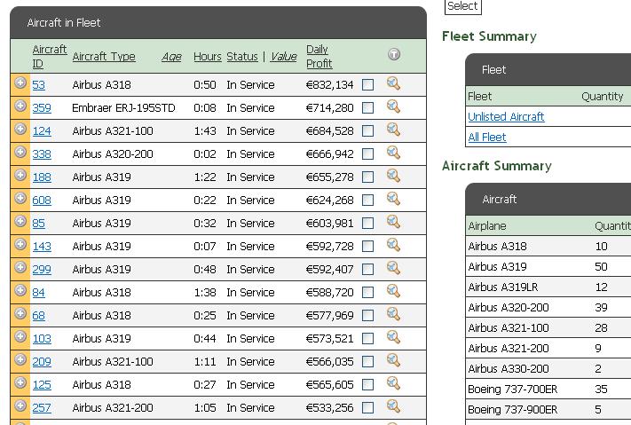This screenshot has height=425, width=631.
Task: Open magnifier details for aircraft 359
Action: click(393, 106)
